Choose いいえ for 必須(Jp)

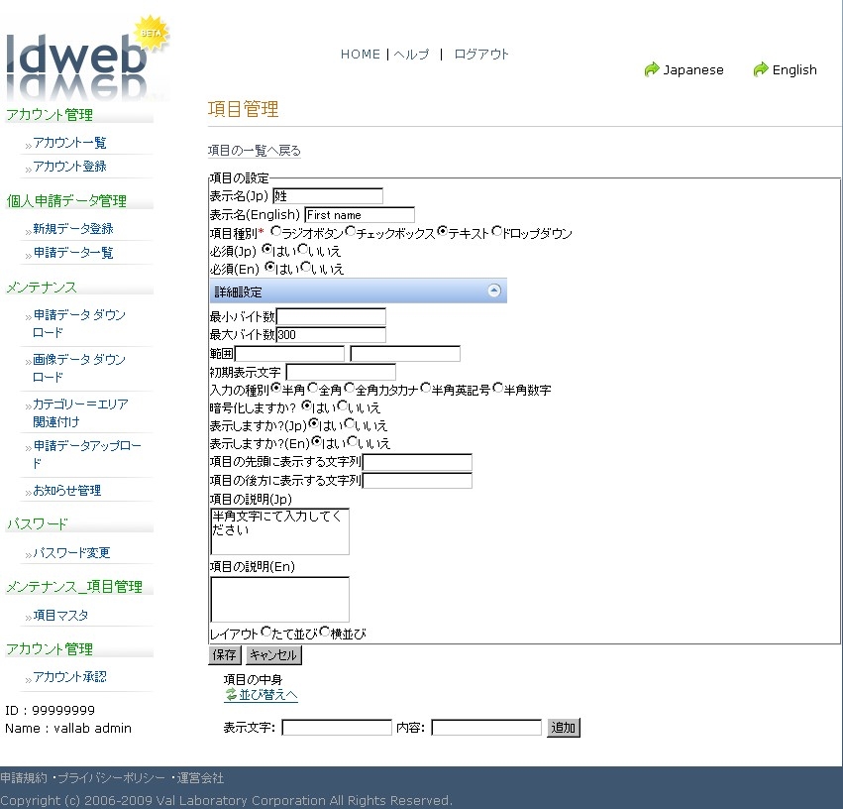point(303,249)
